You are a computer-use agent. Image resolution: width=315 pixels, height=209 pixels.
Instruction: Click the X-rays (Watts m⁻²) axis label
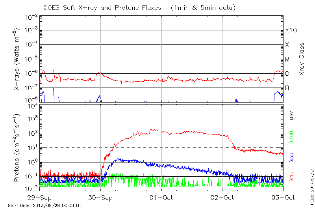18,59
